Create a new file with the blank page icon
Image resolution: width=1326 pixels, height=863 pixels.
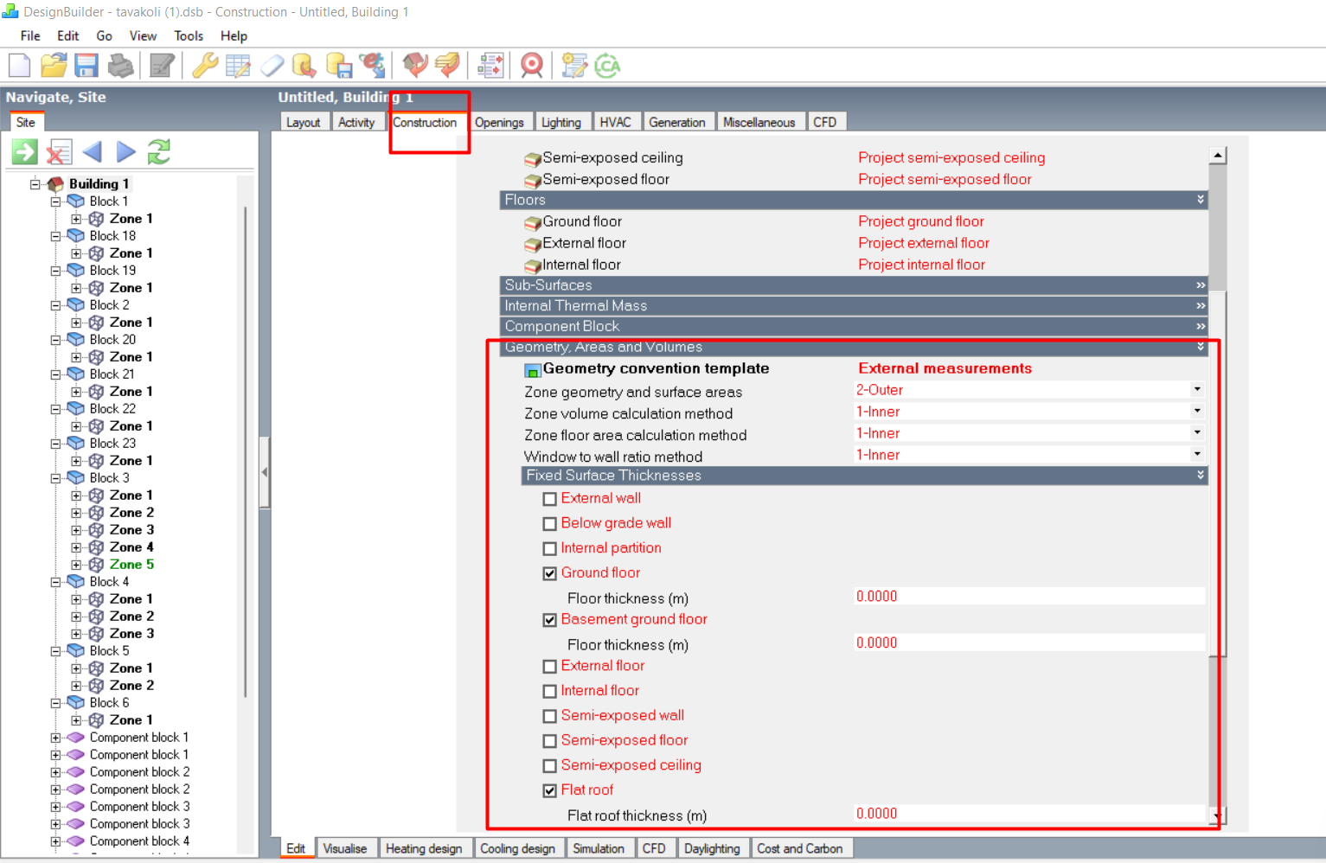coord(19,66)
